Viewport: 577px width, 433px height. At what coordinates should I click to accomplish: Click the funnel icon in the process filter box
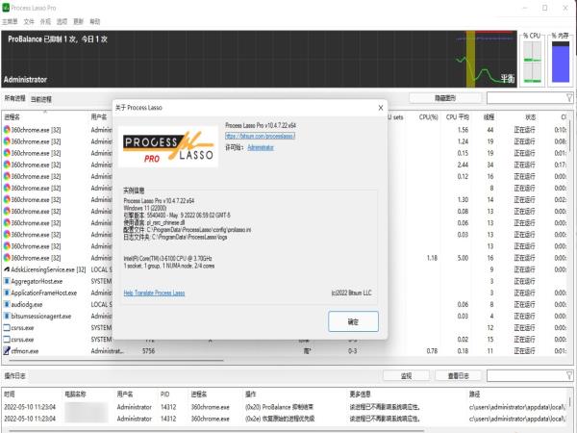[x=569, y=98]
